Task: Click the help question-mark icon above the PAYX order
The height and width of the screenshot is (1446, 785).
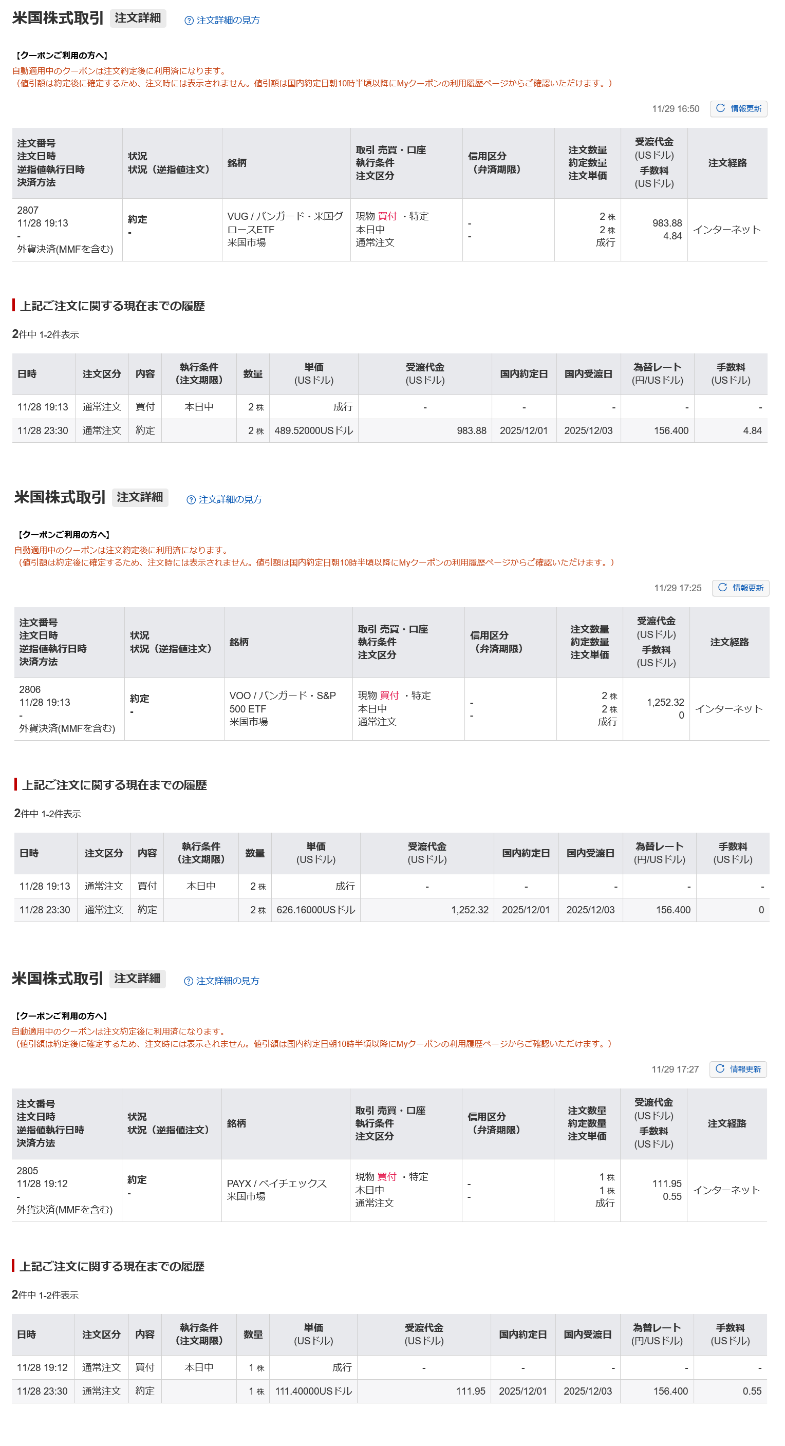Action: point(189,981)
